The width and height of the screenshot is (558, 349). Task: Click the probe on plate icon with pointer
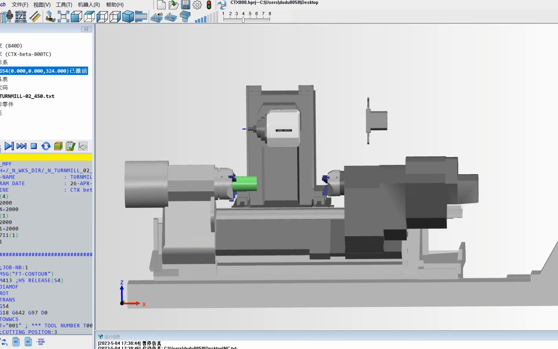point(157,17)
